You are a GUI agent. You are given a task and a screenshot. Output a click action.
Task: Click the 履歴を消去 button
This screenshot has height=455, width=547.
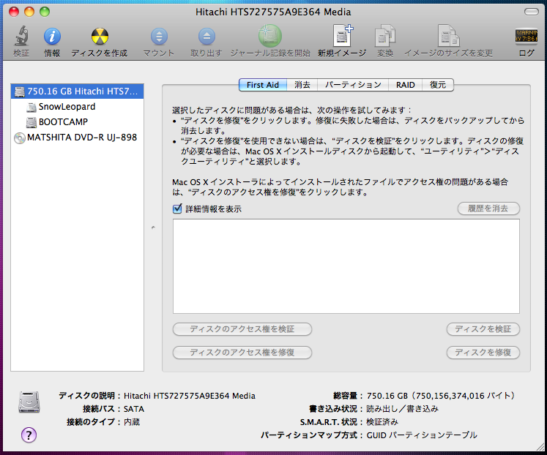coord(488,208)
